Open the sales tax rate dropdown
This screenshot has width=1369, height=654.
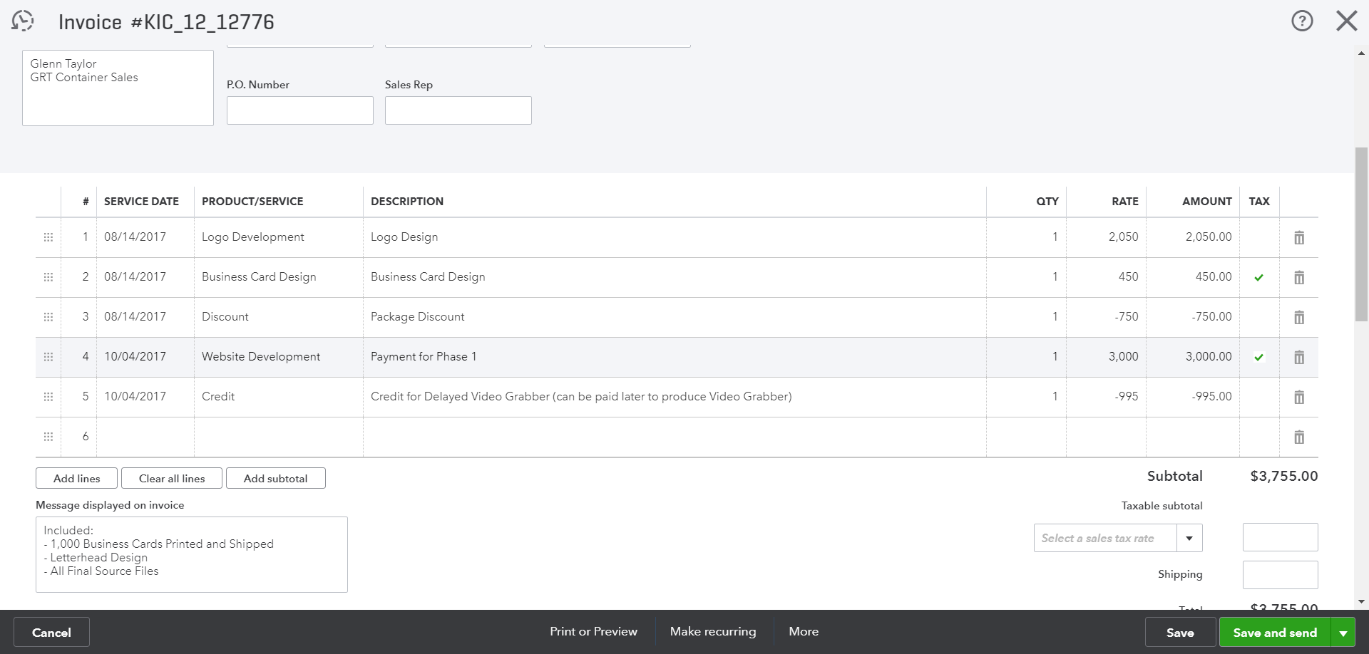coord(1189,538)
